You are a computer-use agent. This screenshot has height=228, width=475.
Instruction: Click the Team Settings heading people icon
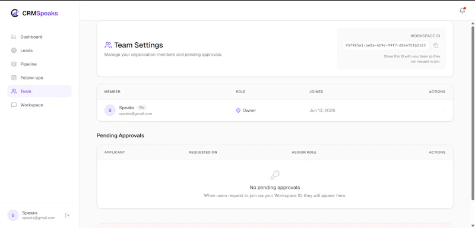pos(108,45)
